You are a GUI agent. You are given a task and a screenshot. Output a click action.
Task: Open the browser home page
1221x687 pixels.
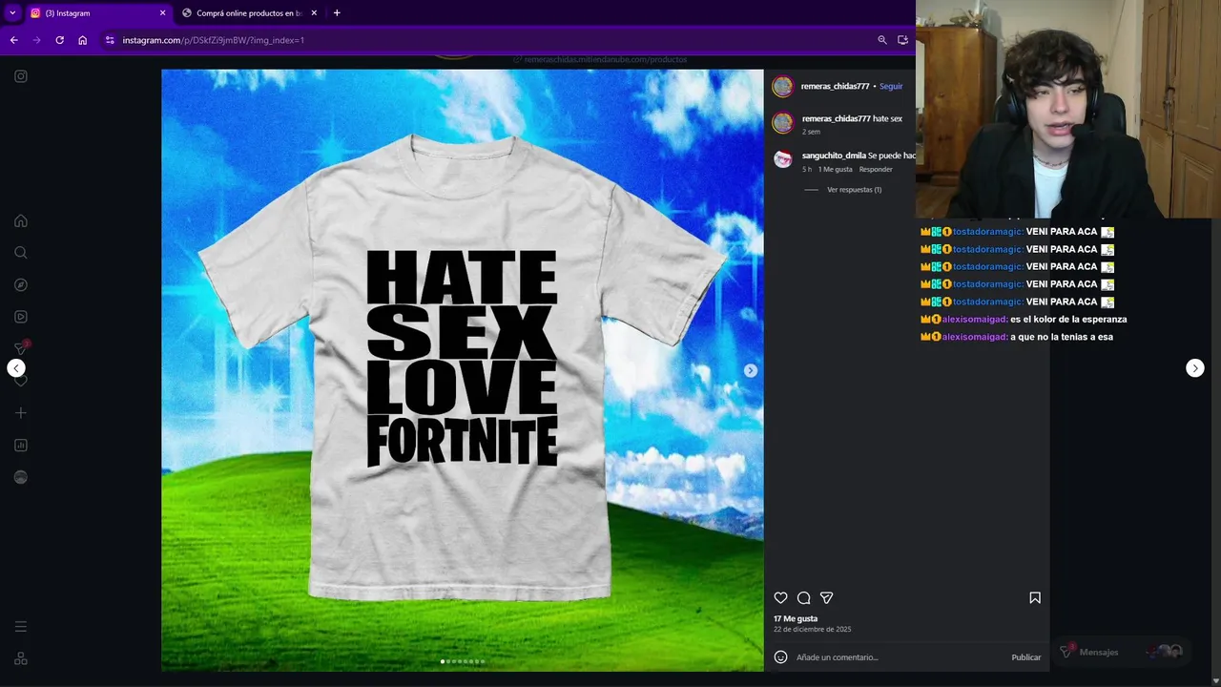click(x=82, y=40)
